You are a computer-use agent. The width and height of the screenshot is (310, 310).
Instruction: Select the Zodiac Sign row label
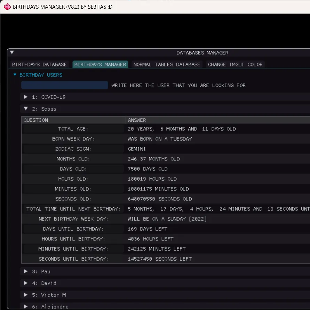coord(73,149)
